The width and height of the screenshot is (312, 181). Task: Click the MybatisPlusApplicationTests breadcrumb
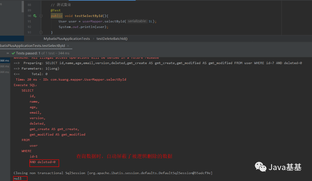[x=67, y=39]
